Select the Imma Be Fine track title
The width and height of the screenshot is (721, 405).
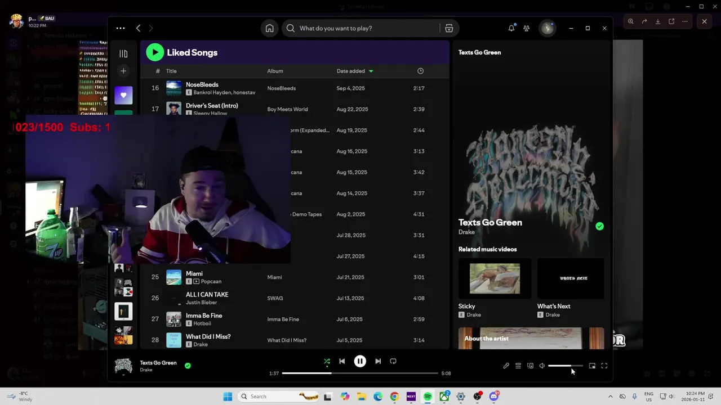(204, 316)
